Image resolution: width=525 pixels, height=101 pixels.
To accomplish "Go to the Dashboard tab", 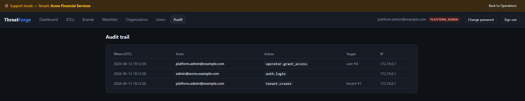I will [x=49, y=19].
